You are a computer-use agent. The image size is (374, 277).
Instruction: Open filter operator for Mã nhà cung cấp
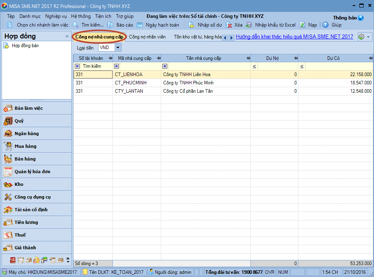coord(116,66)
